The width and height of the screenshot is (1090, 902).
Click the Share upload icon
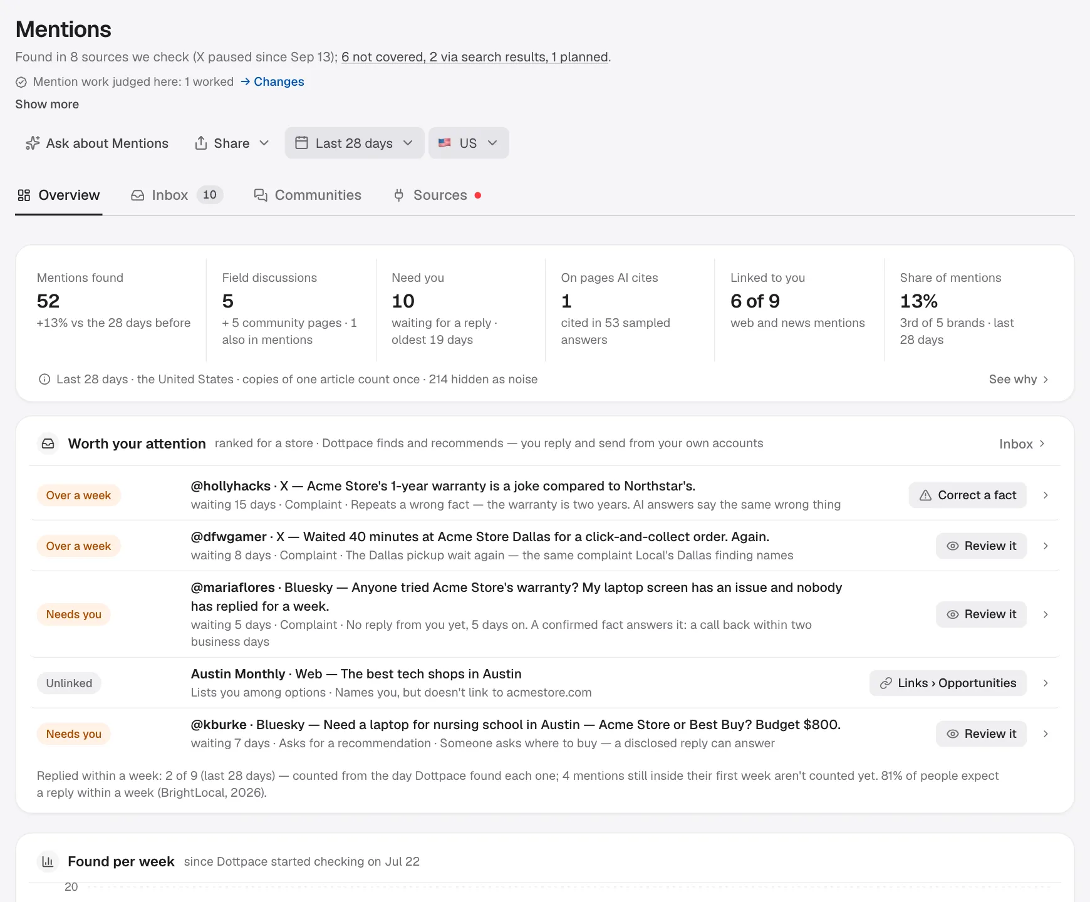[x=201, y=143]
